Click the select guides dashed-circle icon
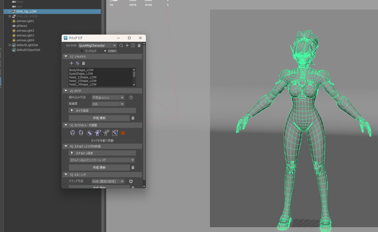 (89, 133)
